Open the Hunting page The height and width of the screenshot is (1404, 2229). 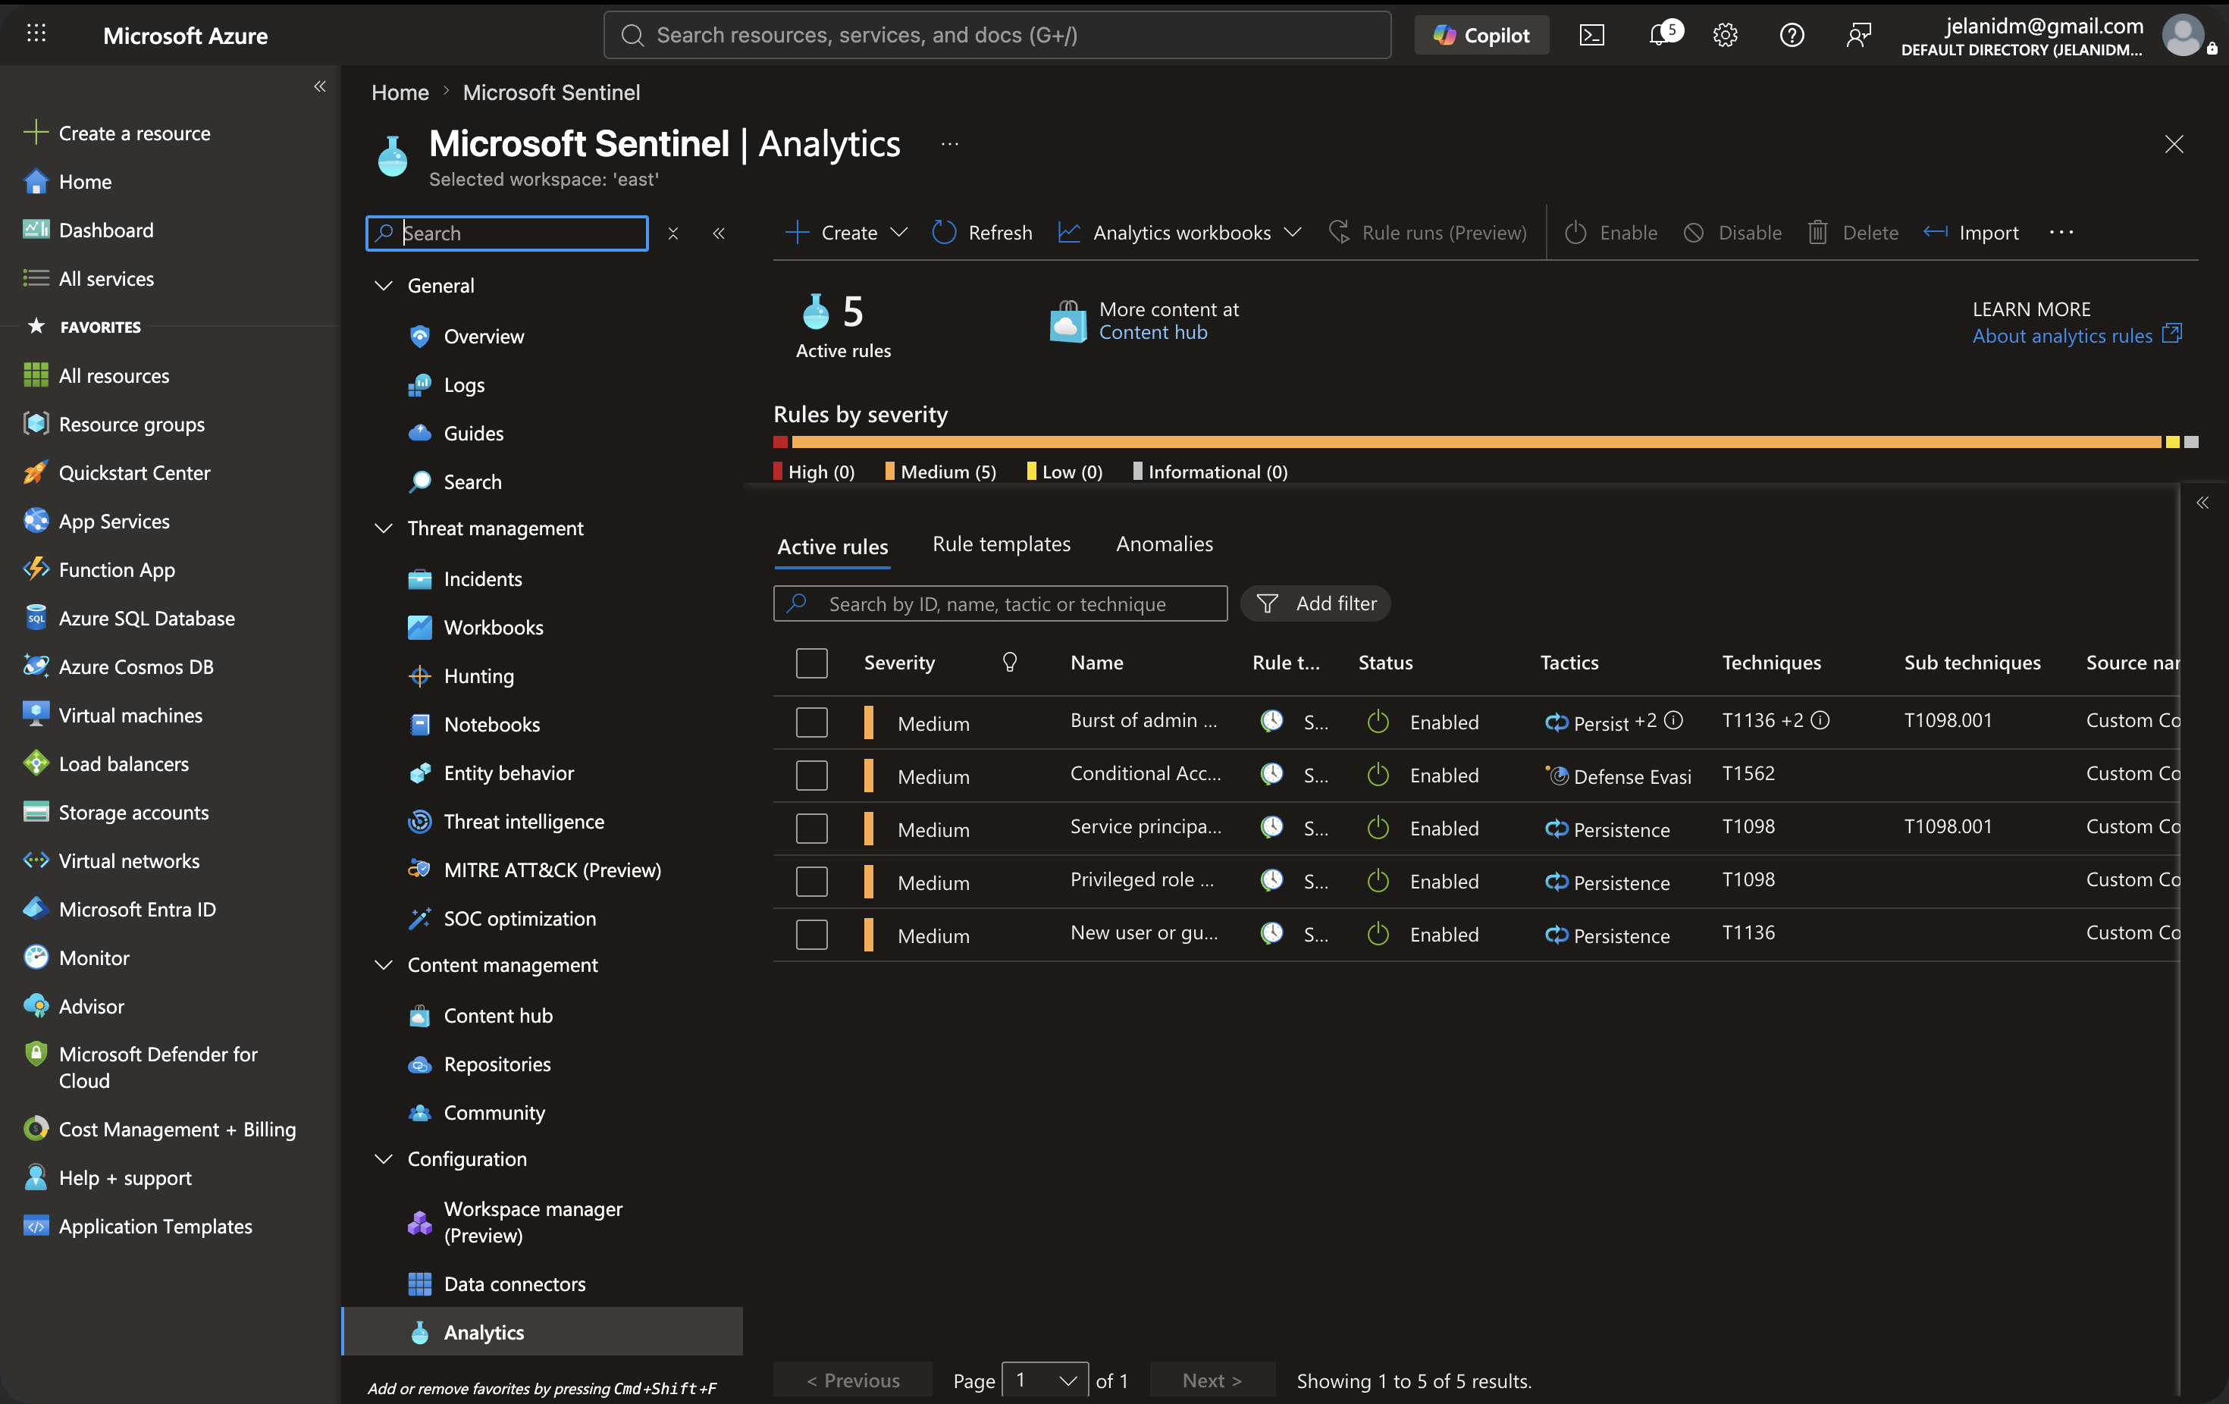478,676
